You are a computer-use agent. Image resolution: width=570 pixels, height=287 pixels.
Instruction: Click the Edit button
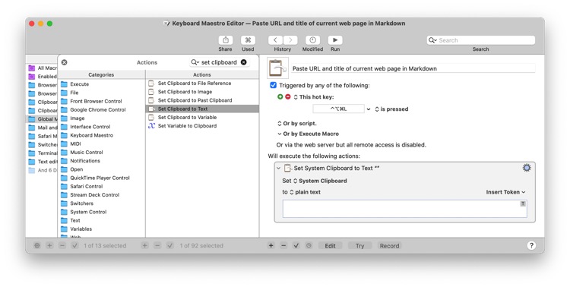click(x=330, y=245)
